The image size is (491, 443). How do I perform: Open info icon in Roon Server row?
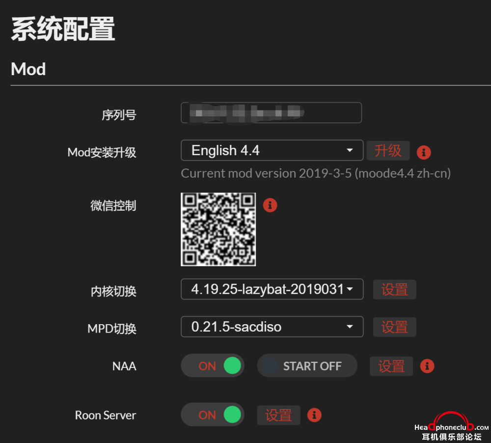pyautogui.click(x=314, y=415)
